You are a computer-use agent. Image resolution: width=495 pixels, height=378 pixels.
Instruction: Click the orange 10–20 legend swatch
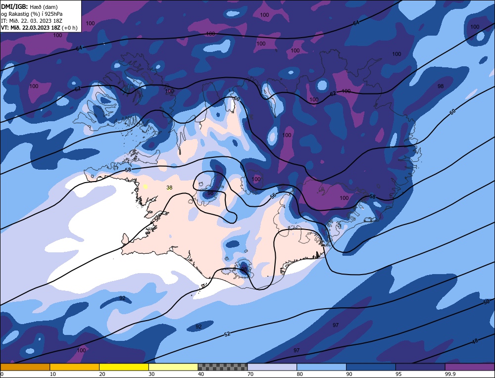click(75, 367)
